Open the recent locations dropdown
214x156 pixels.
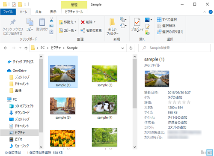[20, 48]
